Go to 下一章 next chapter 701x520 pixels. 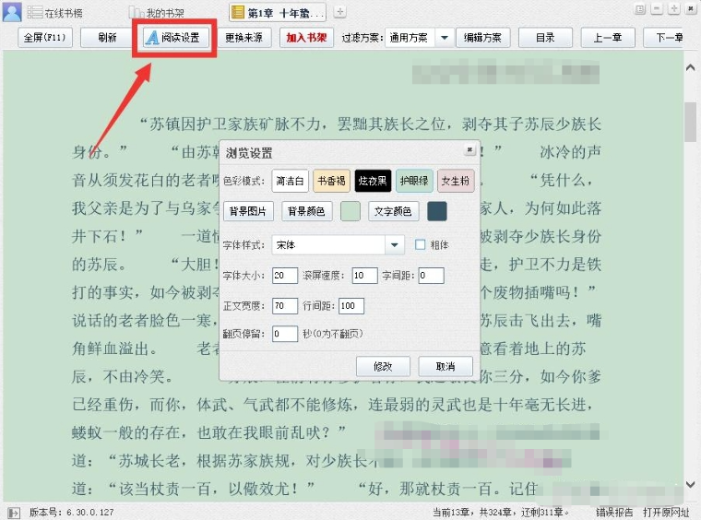(x=663, y=37)
